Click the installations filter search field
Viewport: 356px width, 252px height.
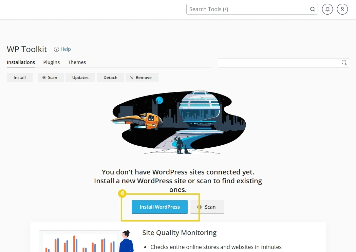[x=278, y=63]
